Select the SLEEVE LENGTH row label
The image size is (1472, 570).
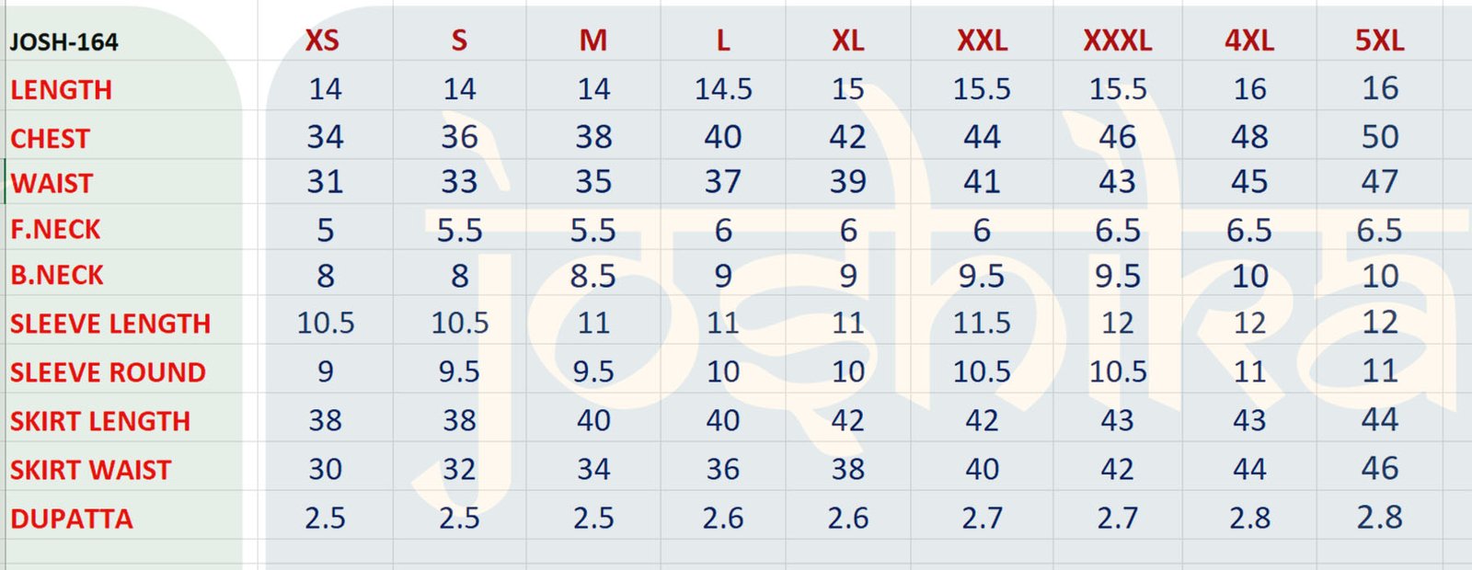point(110,324)
